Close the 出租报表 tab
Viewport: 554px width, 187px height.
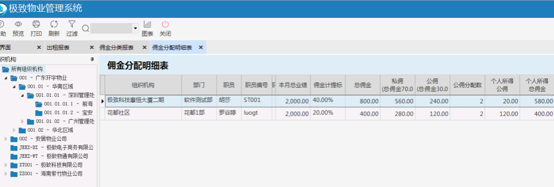click(92, 47)
